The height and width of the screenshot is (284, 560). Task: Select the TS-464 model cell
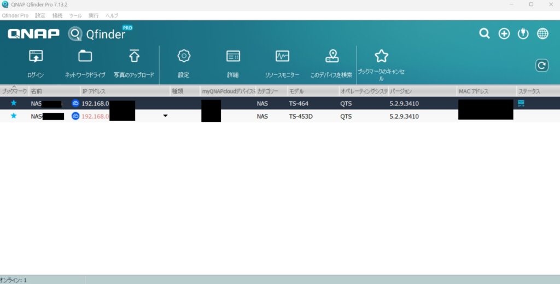pos(299,103)
